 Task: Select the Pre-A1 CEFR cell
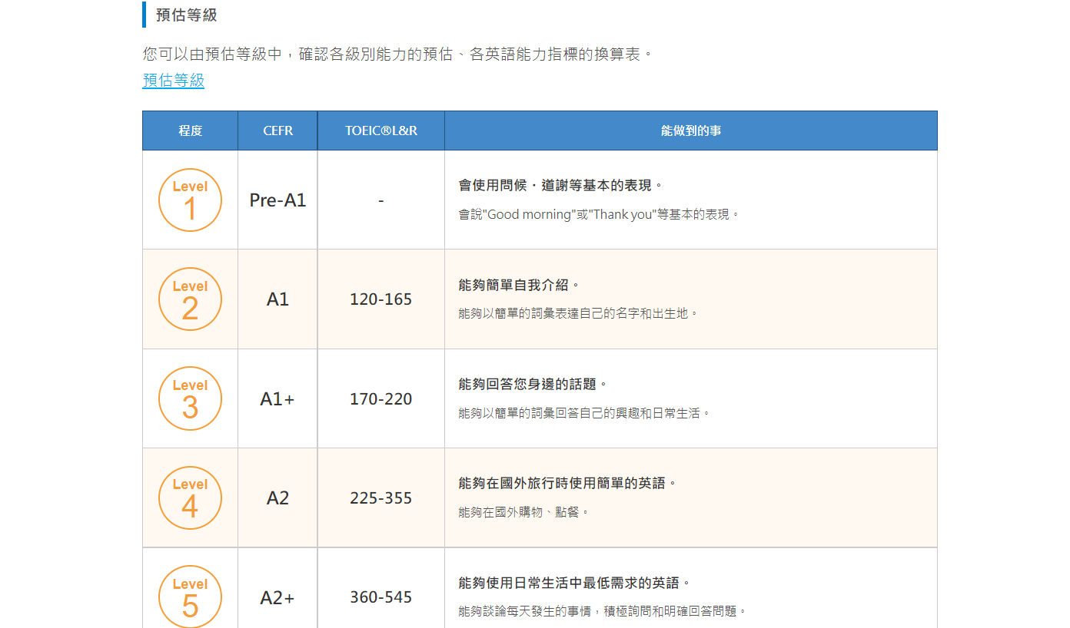coord(277,200)
